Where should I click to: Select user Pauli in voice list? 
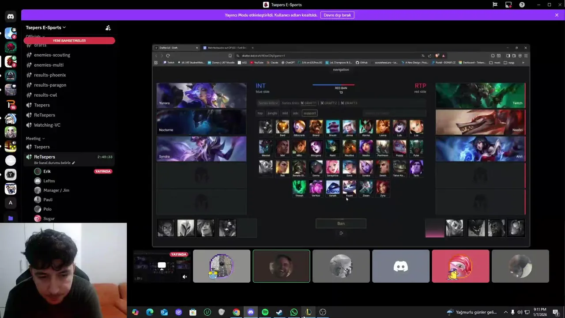click(x=48, y=200)
